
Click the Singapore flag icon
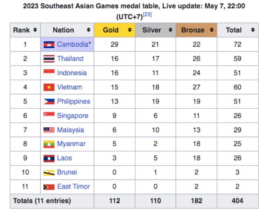[x=49, y=116]
